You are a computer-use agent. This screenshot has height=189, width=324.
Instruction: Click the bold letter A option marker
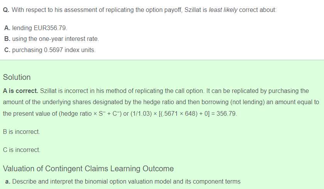coord(7,28)
